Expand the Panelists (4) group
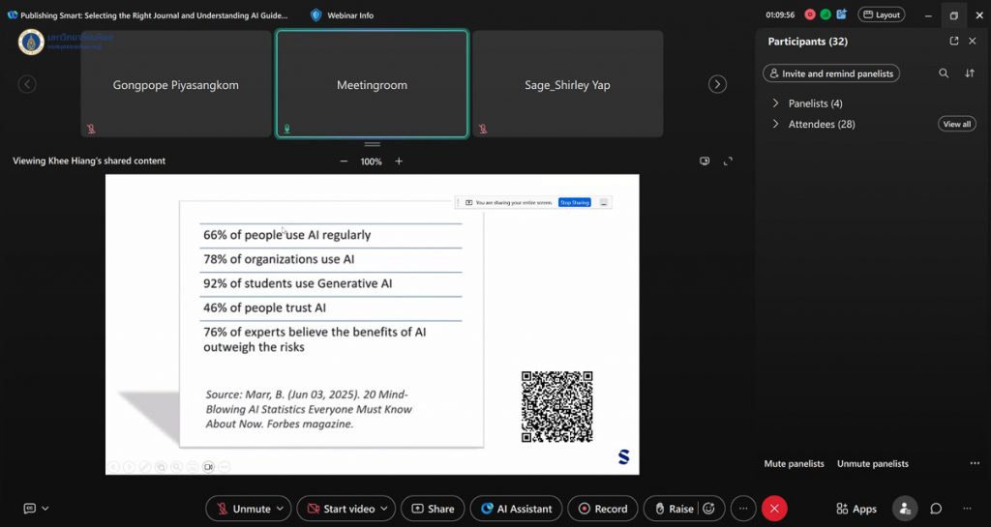Viewport: 991px width, 527px height. 776,103
